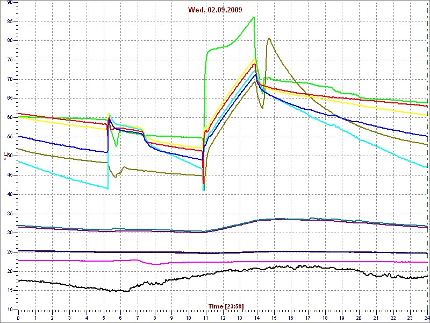Click hour 0 on the time axis

coord(18,318)
